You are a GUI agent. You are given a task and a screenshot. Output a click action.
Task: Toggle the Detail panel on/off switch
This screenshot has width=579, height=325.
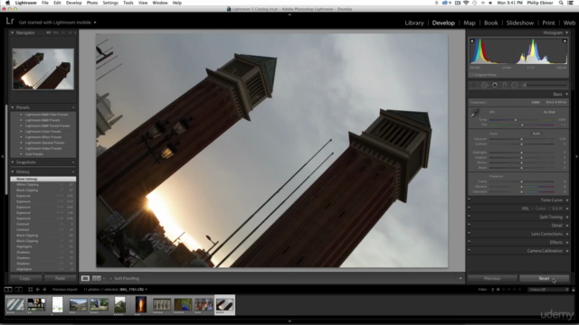click(469, 226)
